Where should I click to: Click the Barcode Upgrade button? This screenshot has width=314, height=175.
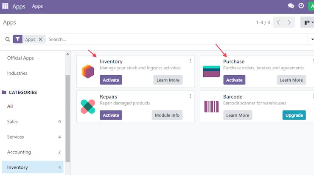[x=294, y=115]
